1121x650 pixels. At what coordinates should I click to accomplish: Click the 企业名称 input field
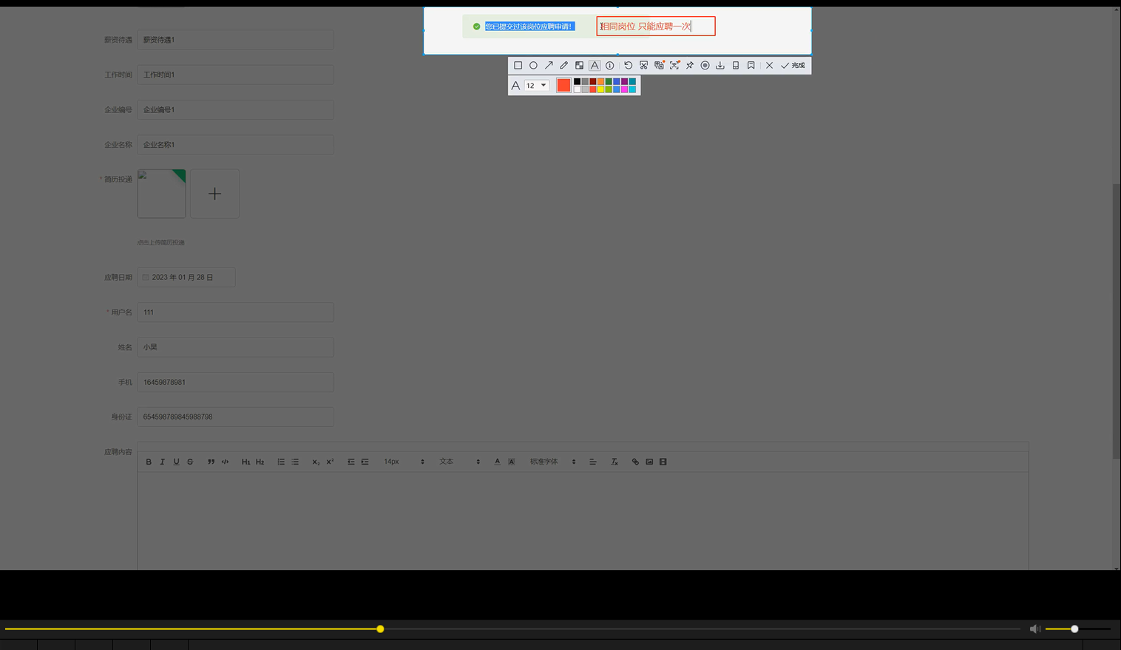point(235,145)
